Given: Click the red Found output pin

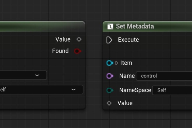Looking at the screenshot, I should coord(78,51).
